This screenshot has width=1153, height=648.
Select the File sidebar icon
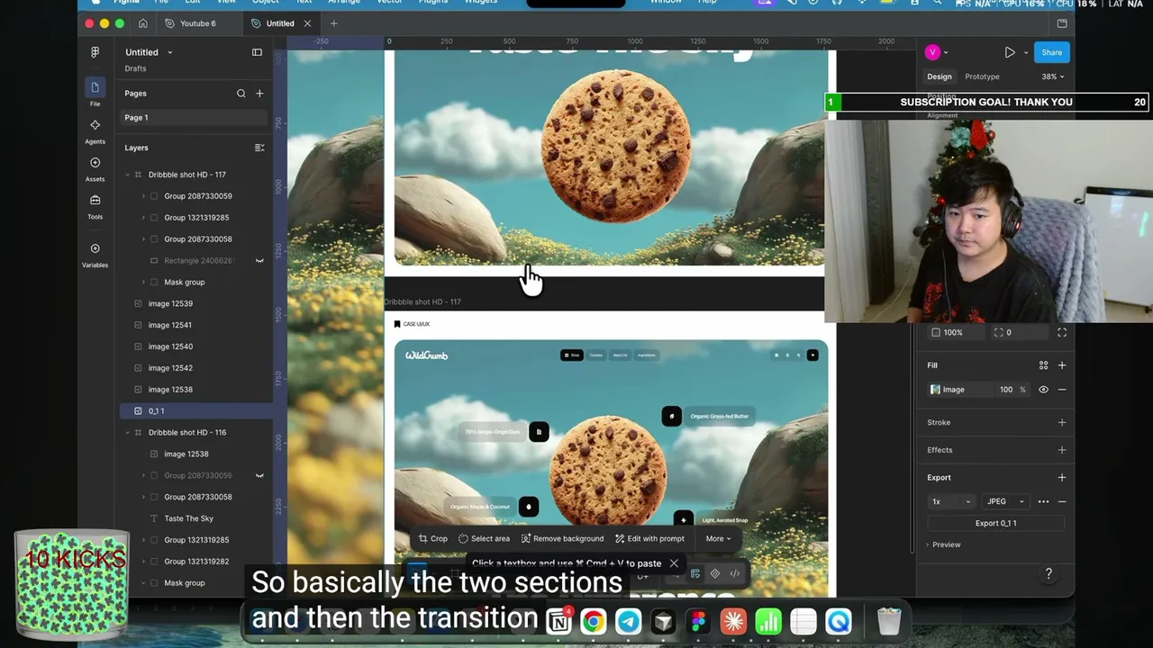[x=95, y=87]
